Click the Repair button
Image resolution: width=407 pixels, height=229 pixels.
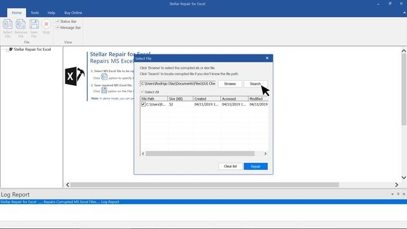[256, 167]
